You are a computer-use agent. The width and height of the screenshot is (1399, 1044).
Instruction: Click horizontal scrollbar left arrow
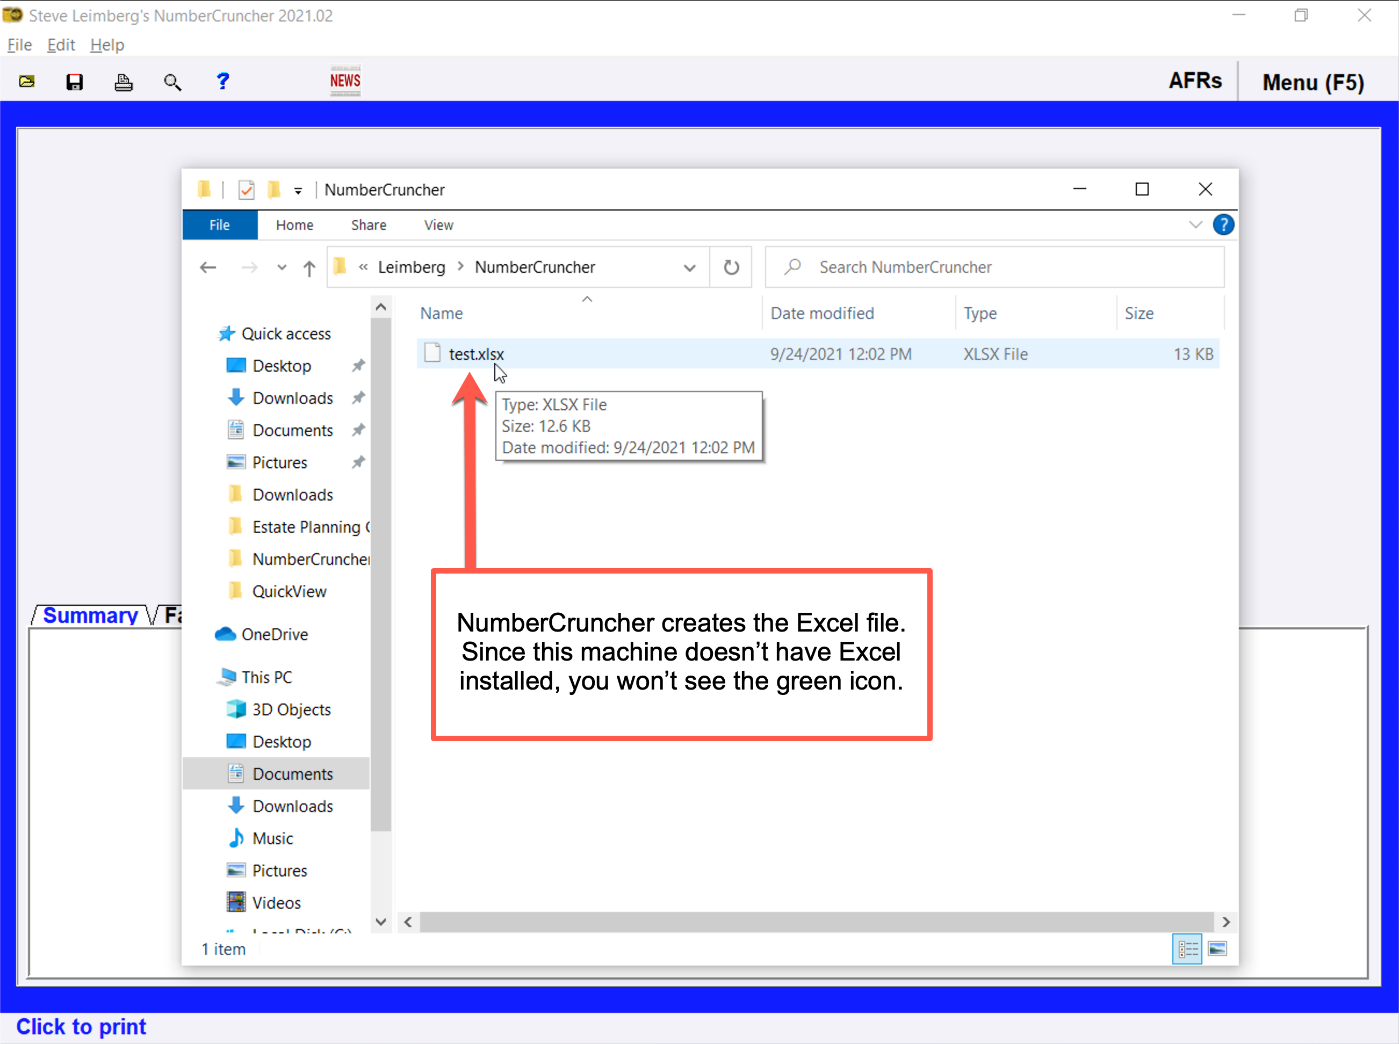[408, 923]
